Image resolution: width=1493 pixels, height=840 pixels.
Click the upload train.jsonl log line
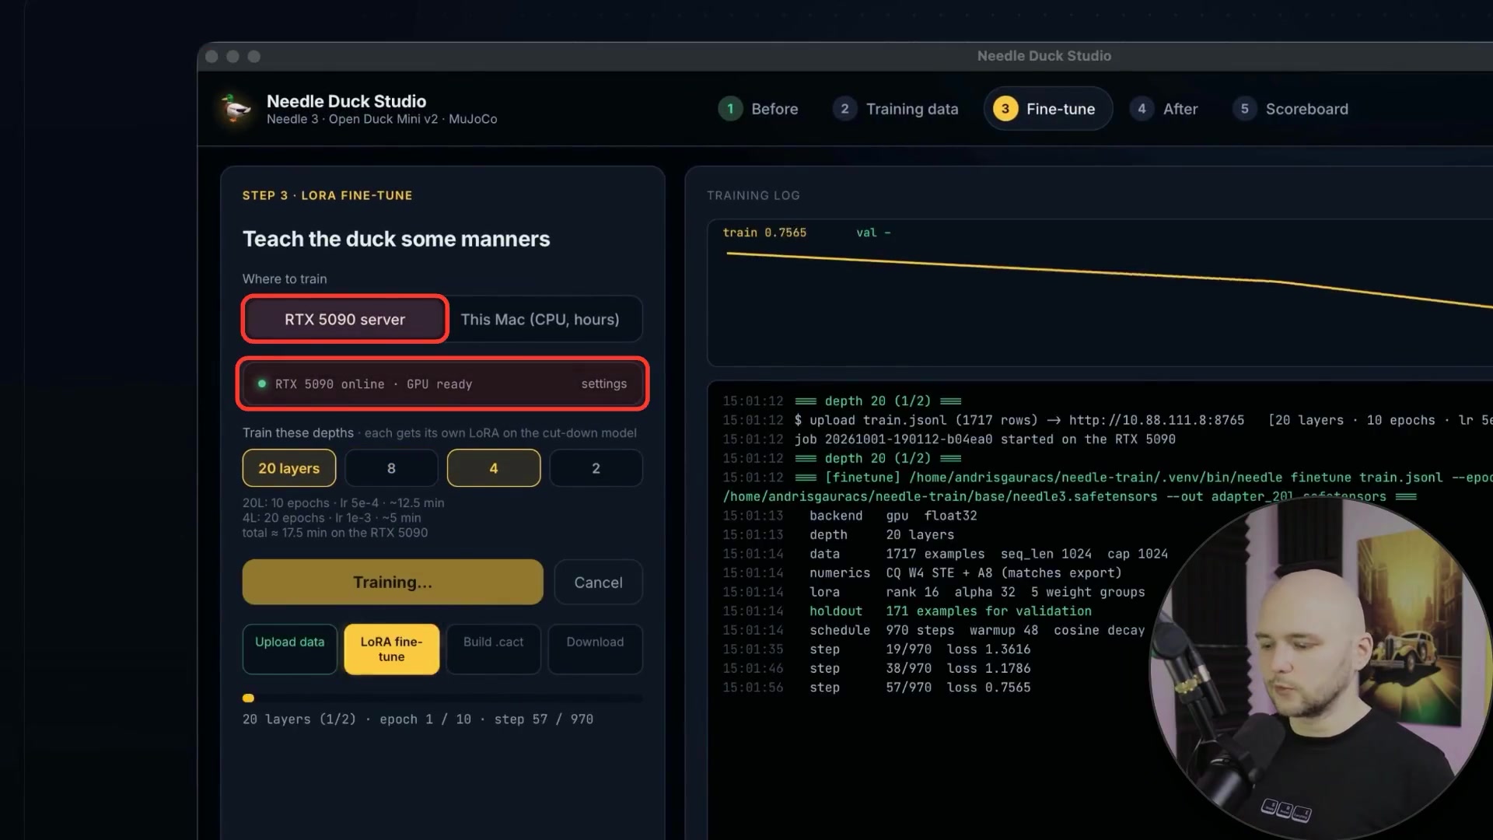[x=1107, y=420]
